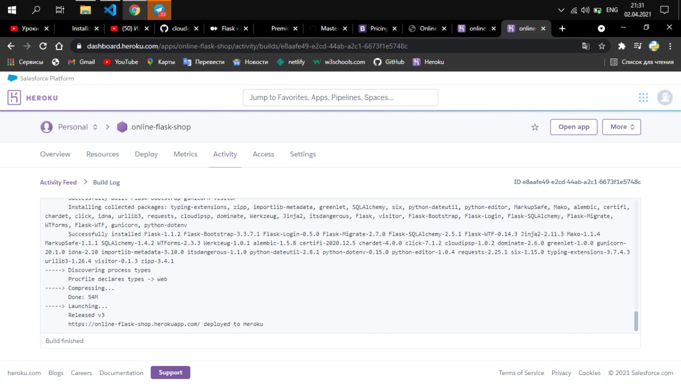Open the account avatar menu
The width and height of the screenshot is (681, 384).
coord(665,97)
